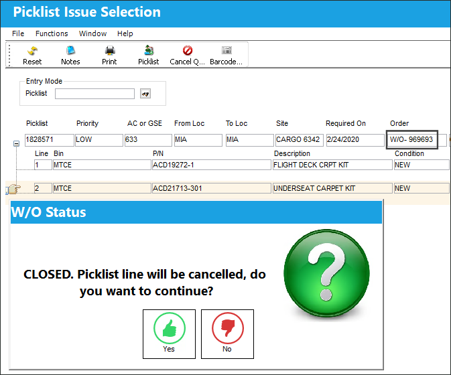Click description UNDERSEAT CARPET KIT
The image size is (451, 375).
332,188
